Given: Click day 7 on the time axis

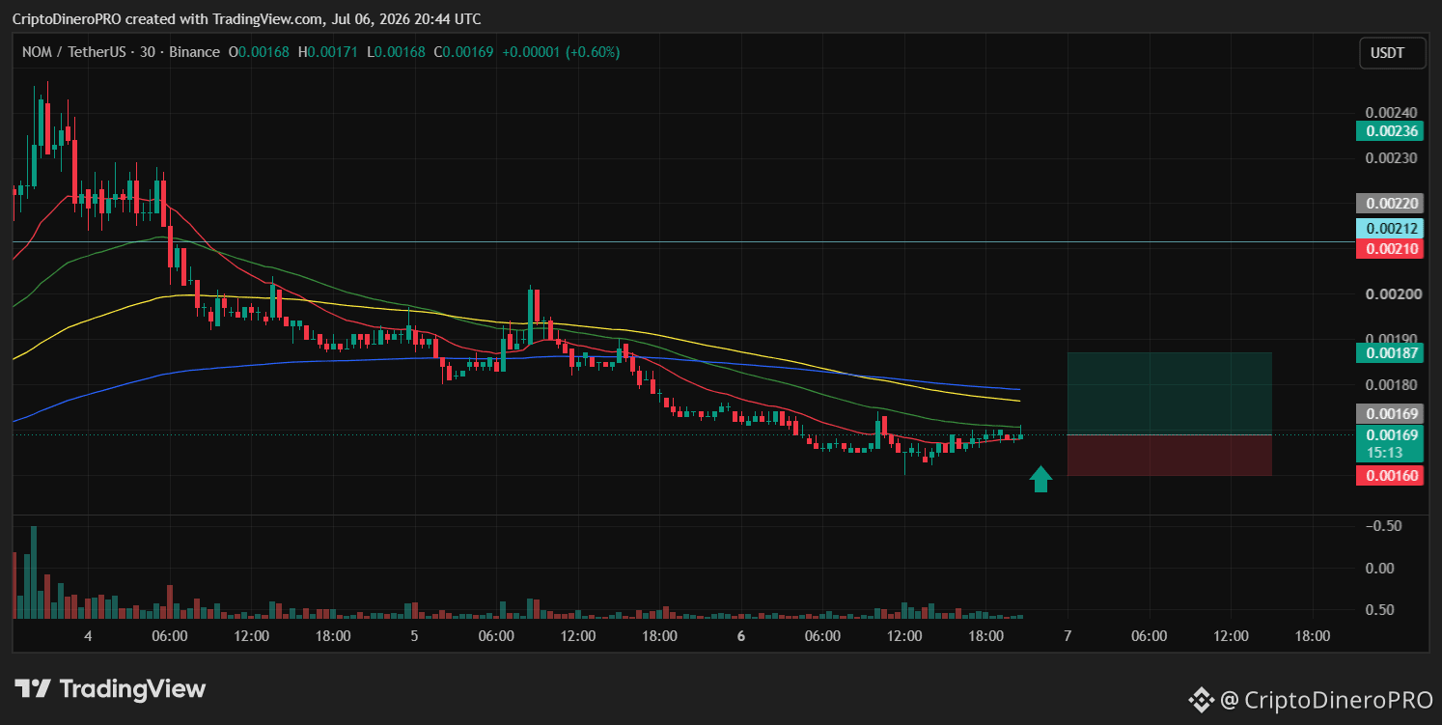Looking at the screenshot, I should coord(1068,636).
